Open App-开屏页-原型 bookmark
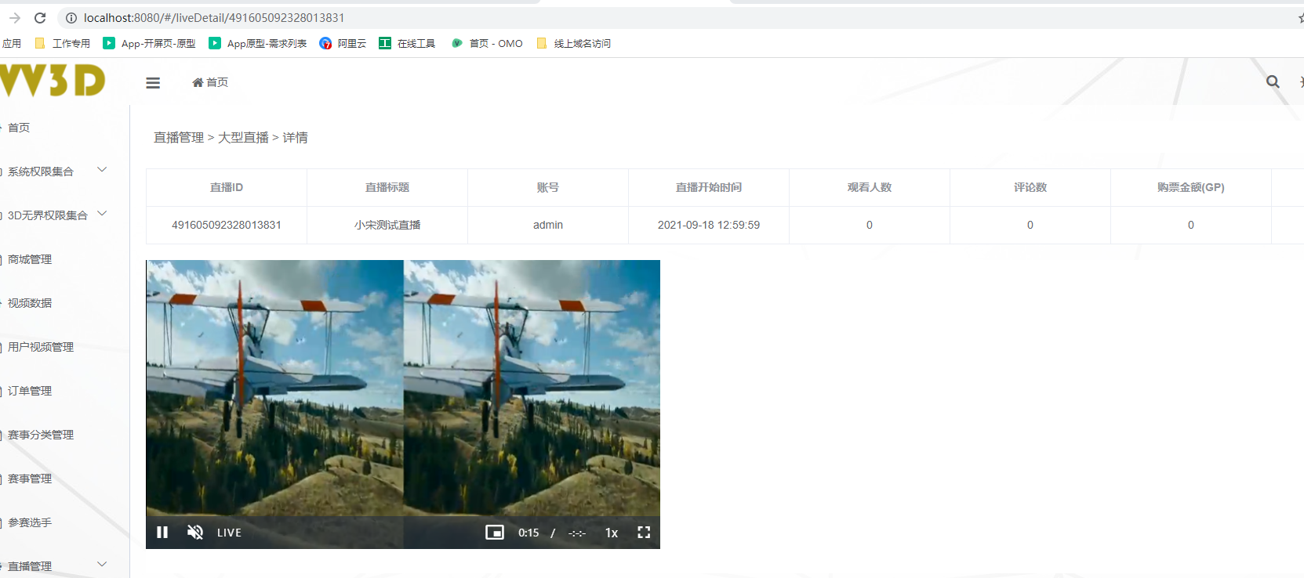This screenshot has height=578, width=1304. 149,43
